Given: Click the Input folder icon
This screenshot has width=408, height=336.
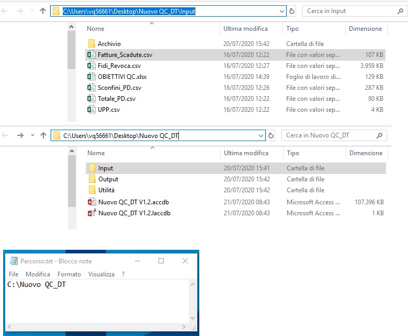Looking at the screenshot, I should (x=92, y=168).
